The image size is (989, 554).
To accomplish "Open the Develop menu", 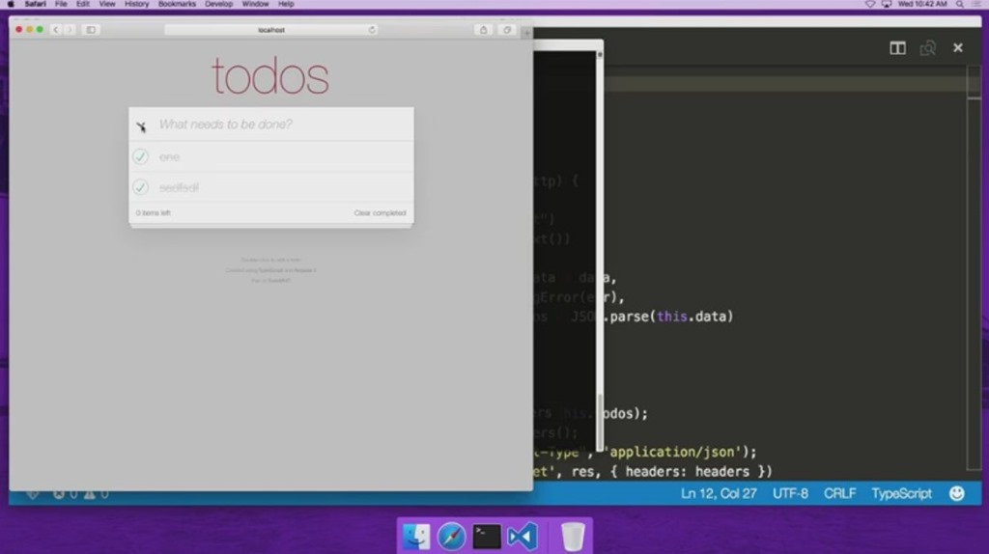I will (x=218, y=4).
